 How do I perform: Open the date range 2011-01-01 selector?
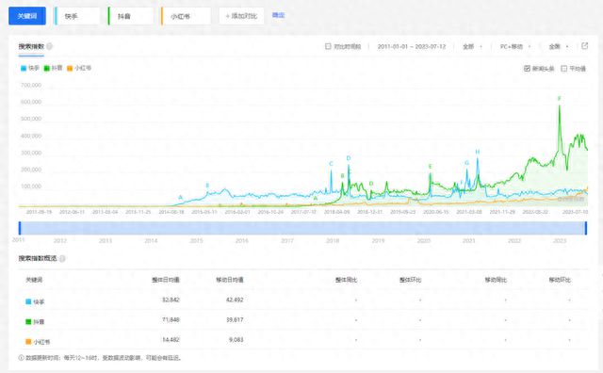tap(412, 46)
